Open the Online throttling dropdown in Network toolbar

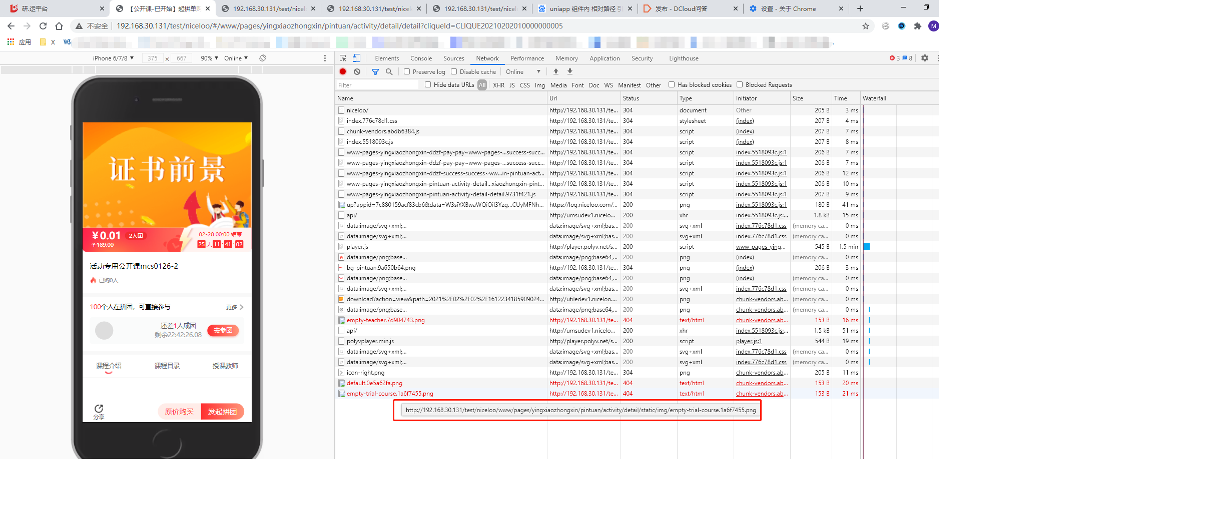pyautogui.click(x=523, y=72)
